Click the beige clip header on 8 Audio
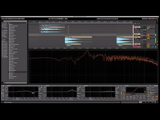Screen dimensions: 160x120 (x=78, y=37)
